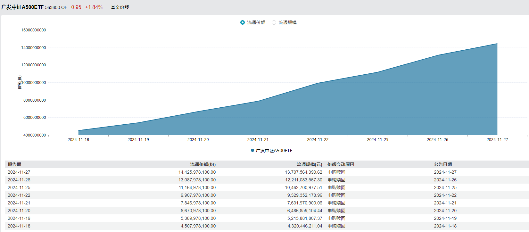
Task: Click the 广发中证A500ETF fund title
Action: click(x=22, y=7)
